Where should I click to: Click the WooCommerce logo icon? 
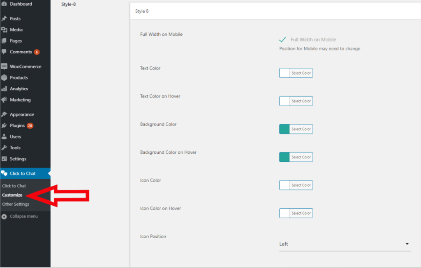click(x=4, y=66)
